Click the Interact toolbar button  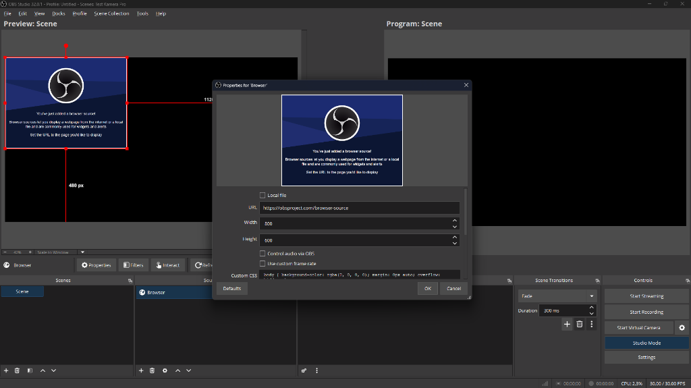(167, 265)
